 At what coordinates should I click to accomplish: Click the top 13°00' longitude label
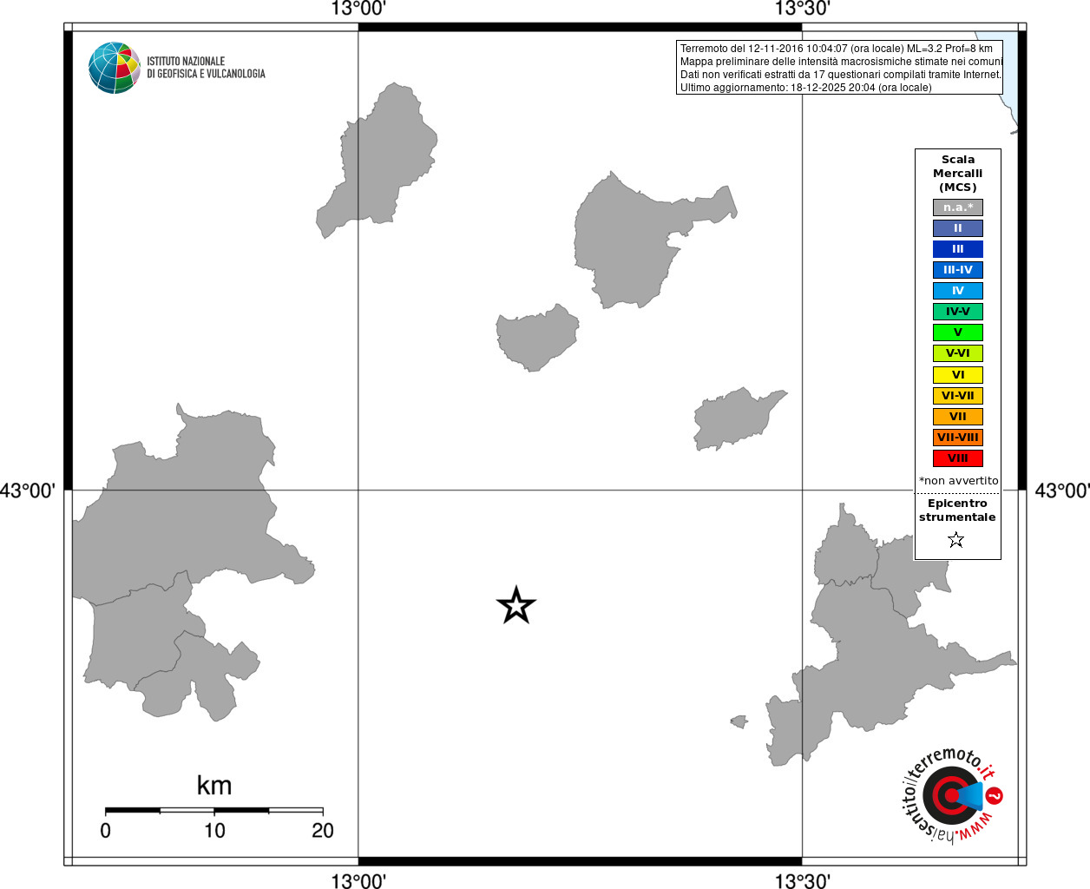click(358, 10)
